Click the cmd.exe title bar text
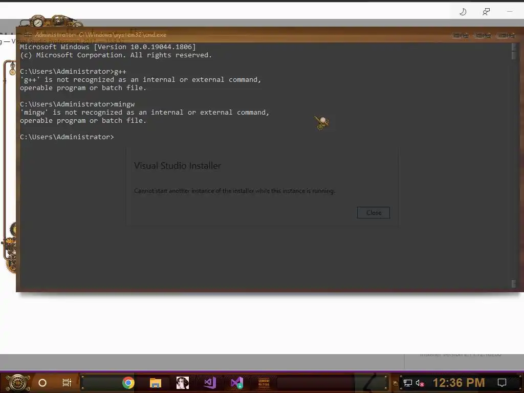The width and height of the screenshot is (524, 393). point(101,35)
